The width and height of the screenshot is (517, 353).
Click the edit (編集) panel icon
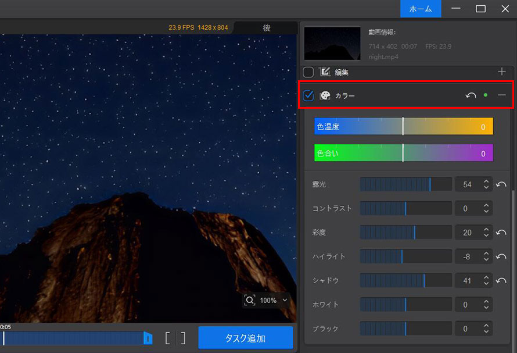click(x=325, y=72)
